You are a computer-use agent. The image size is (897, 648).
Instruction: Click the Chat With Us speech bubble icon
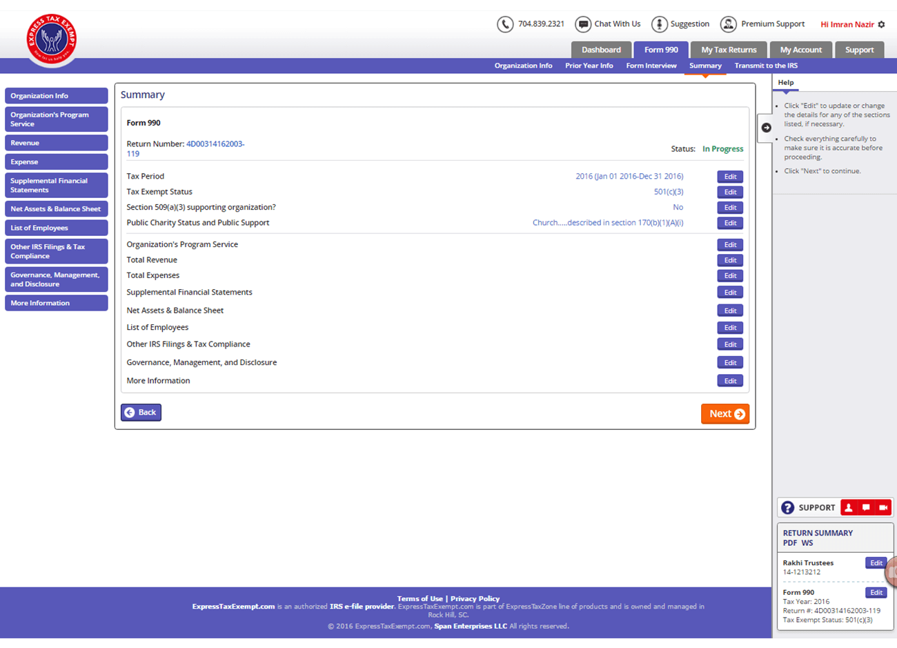583,24
